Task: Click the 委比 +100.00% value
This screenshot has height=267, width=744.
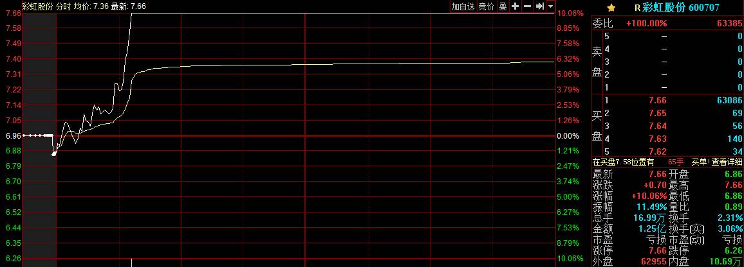Action: tap(646, 23)
